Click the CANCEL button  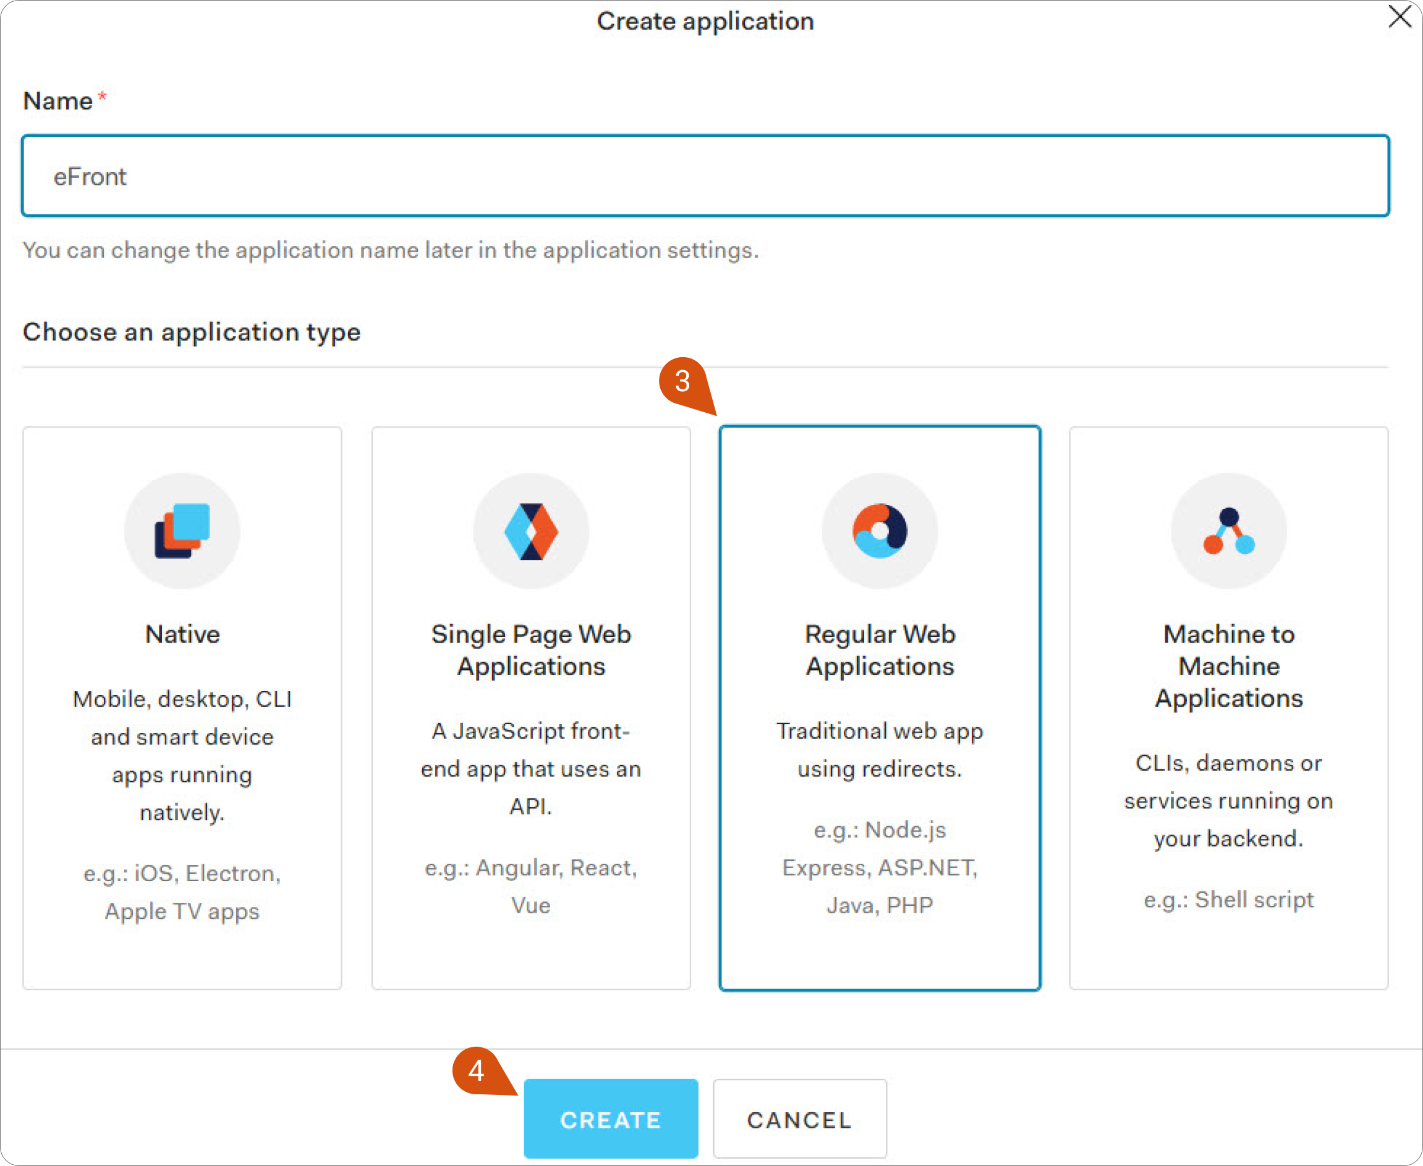click(x=799, y=1119)
